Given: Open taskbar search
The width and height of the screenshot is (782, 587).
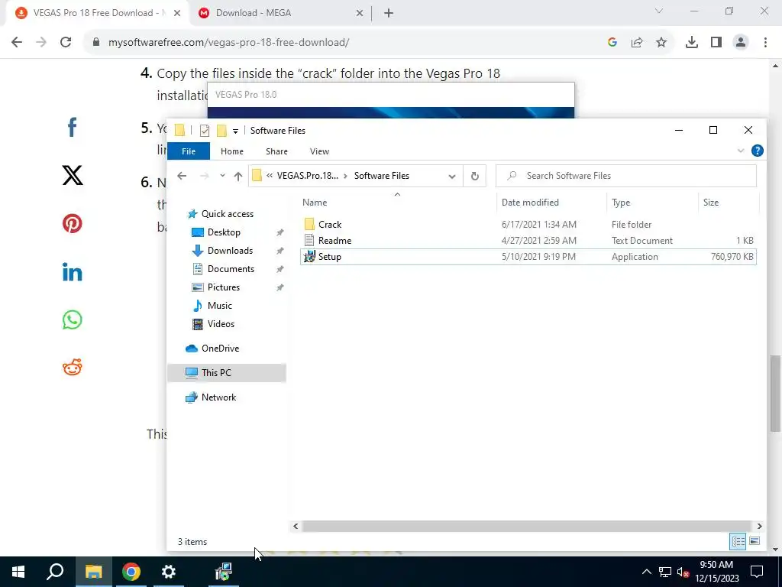Looking at the screenshot, I should (x=55, y=572).
